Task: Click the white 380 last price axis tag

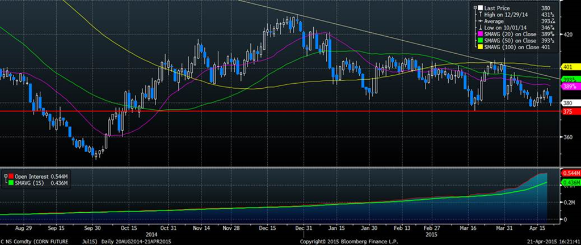Action: (567, 103)
